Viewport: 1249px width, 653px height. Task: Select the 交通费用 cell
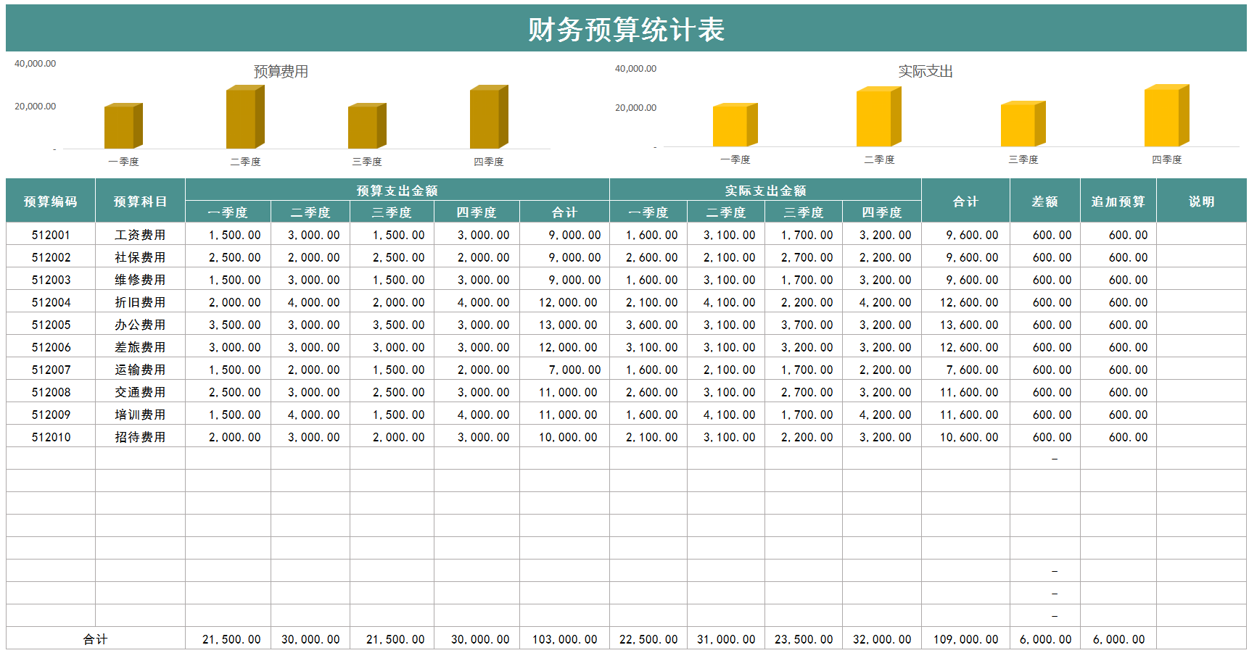pos(140,392)
